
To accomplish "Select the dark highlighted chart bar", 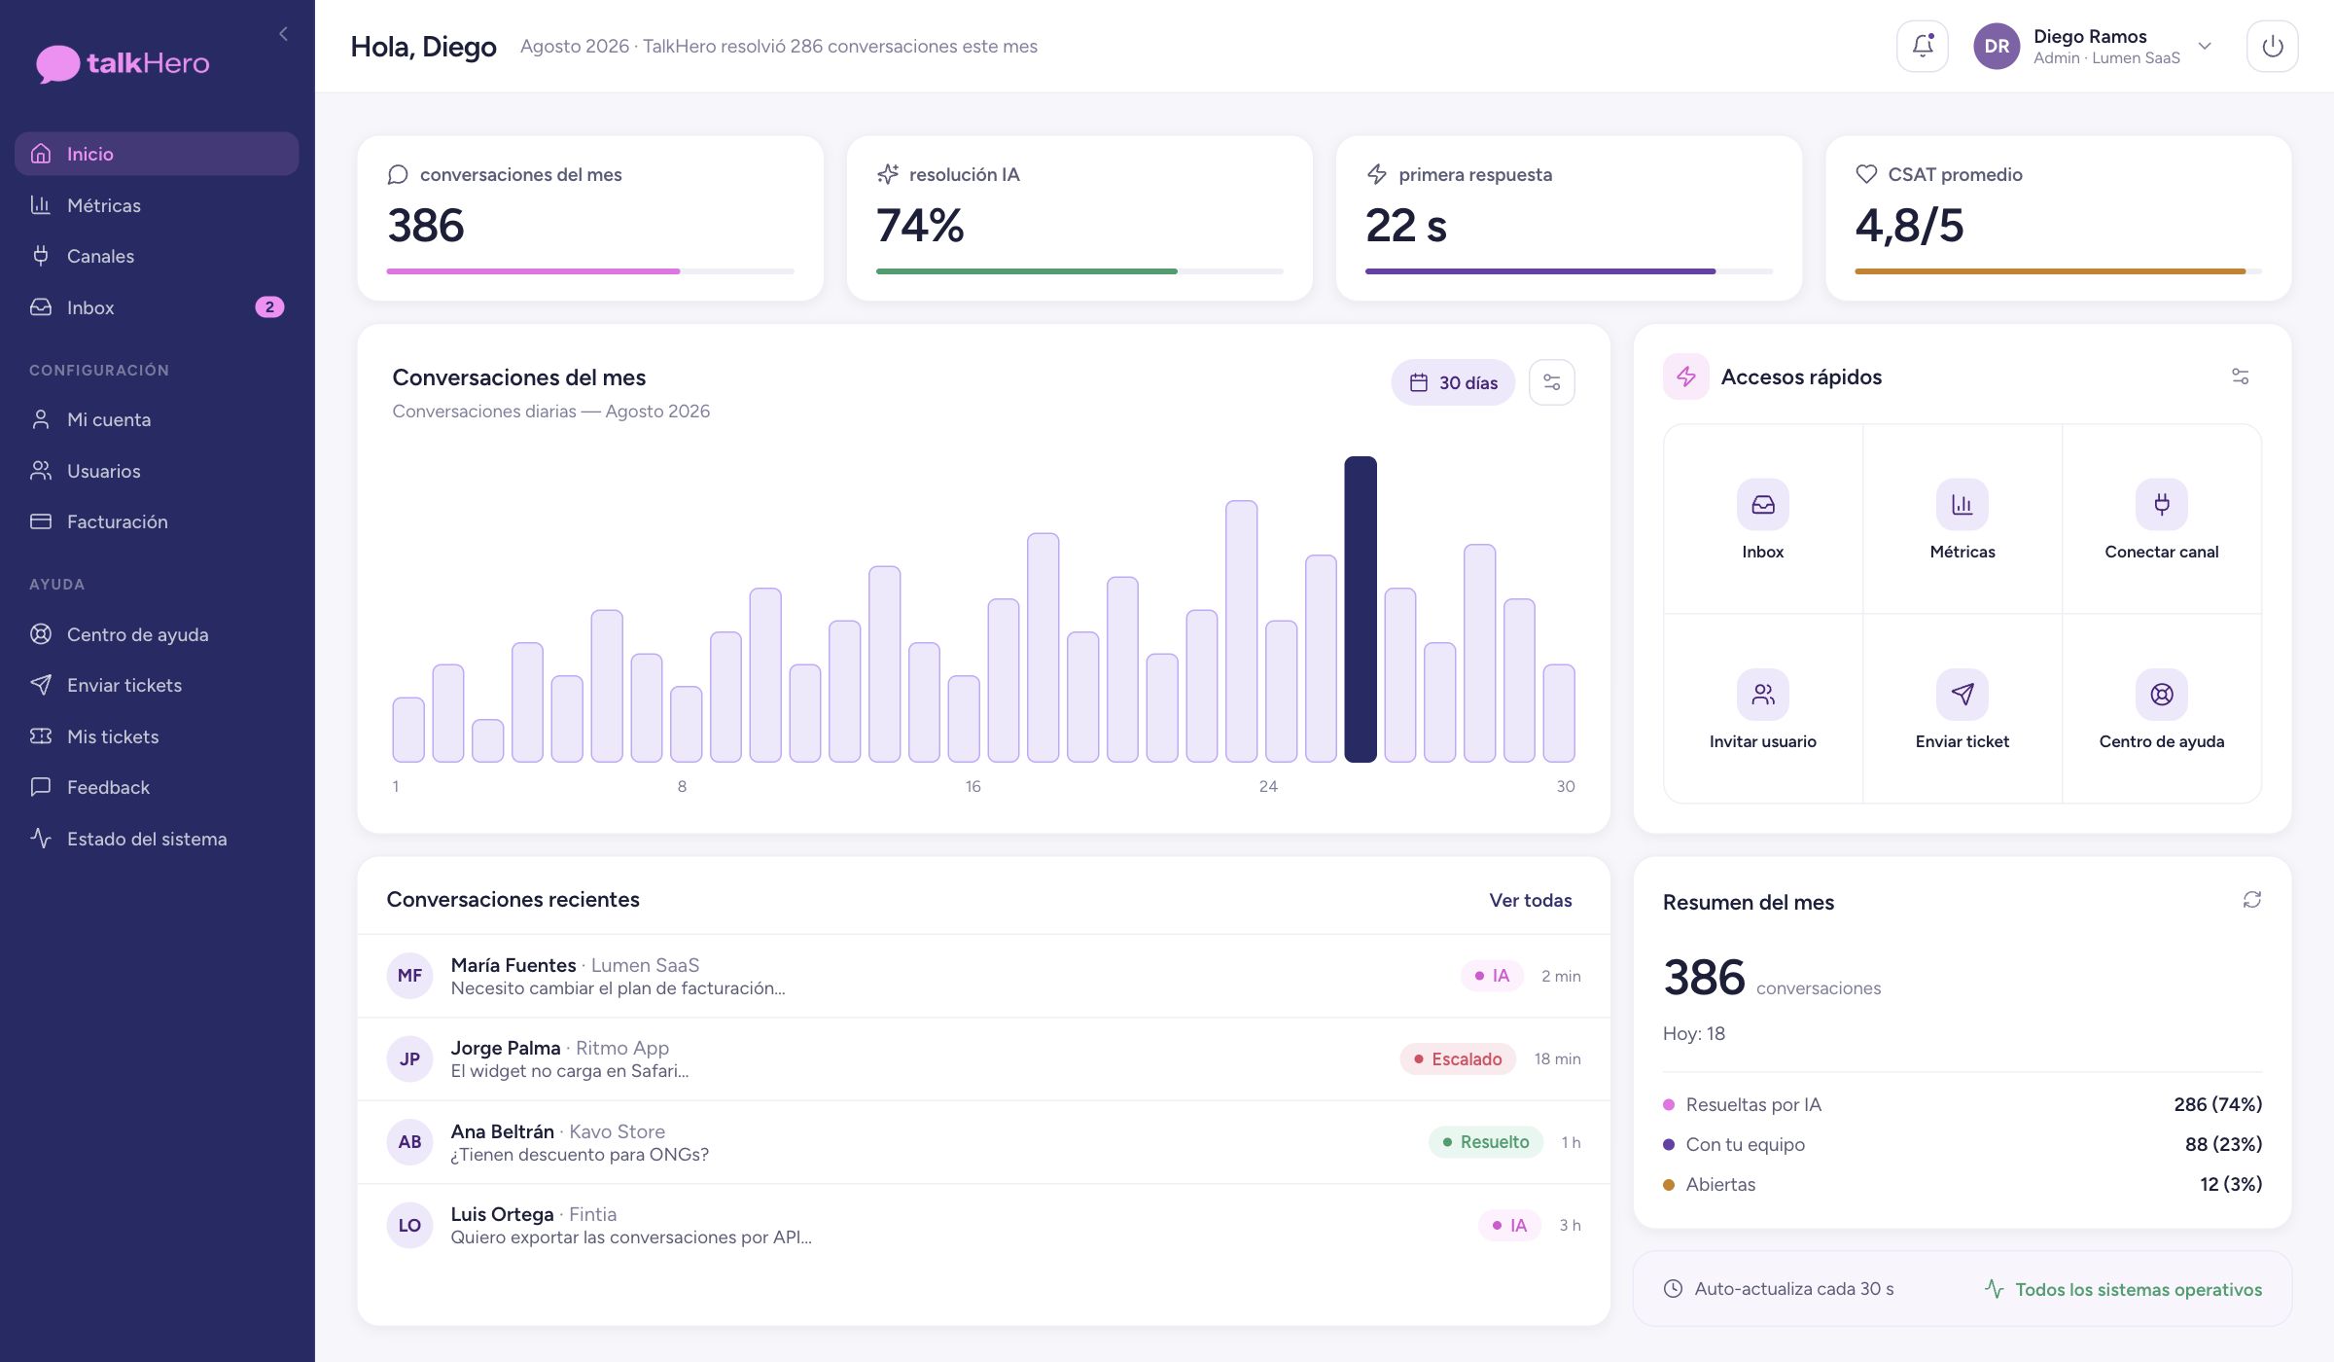I will 1360,609.
